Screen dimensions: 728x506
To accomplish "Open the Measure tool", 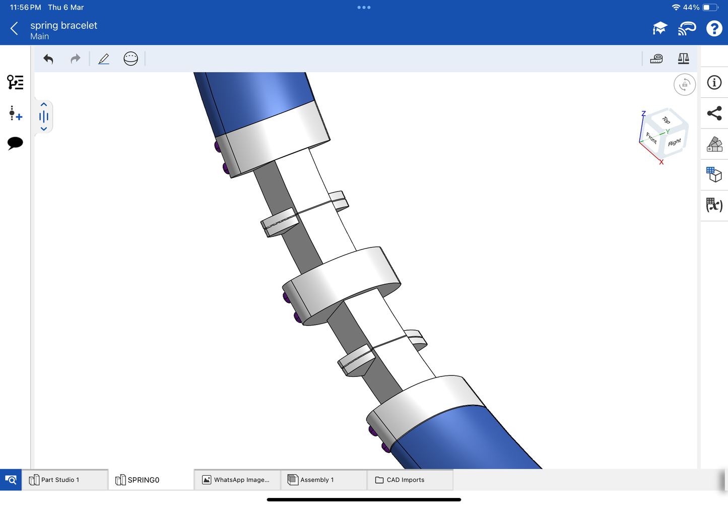I will point(656,59).
